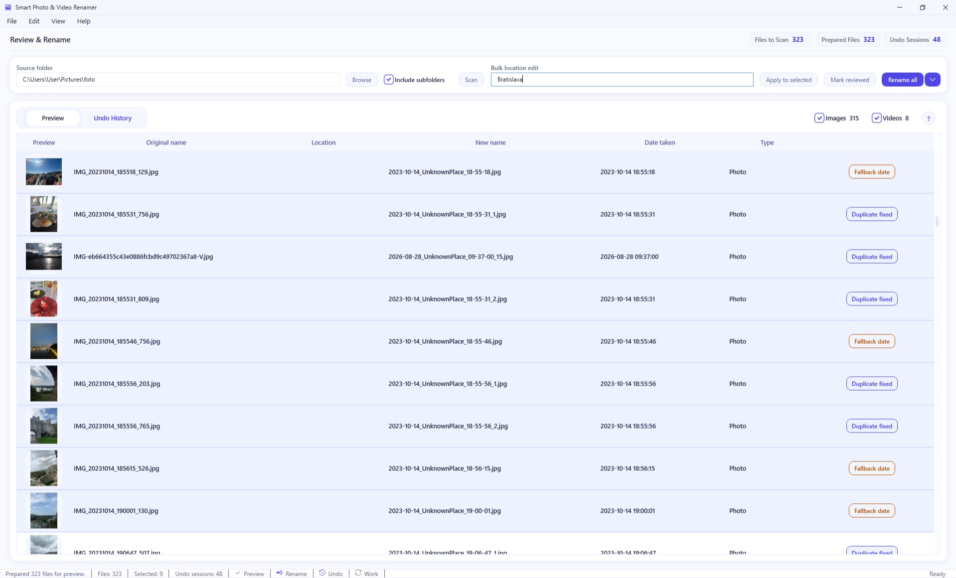Viewport: 956px width, 578px height.
Task: Select thumbnail of IMG_20231014_185531_756.jpg
Action: coord(44,214)
